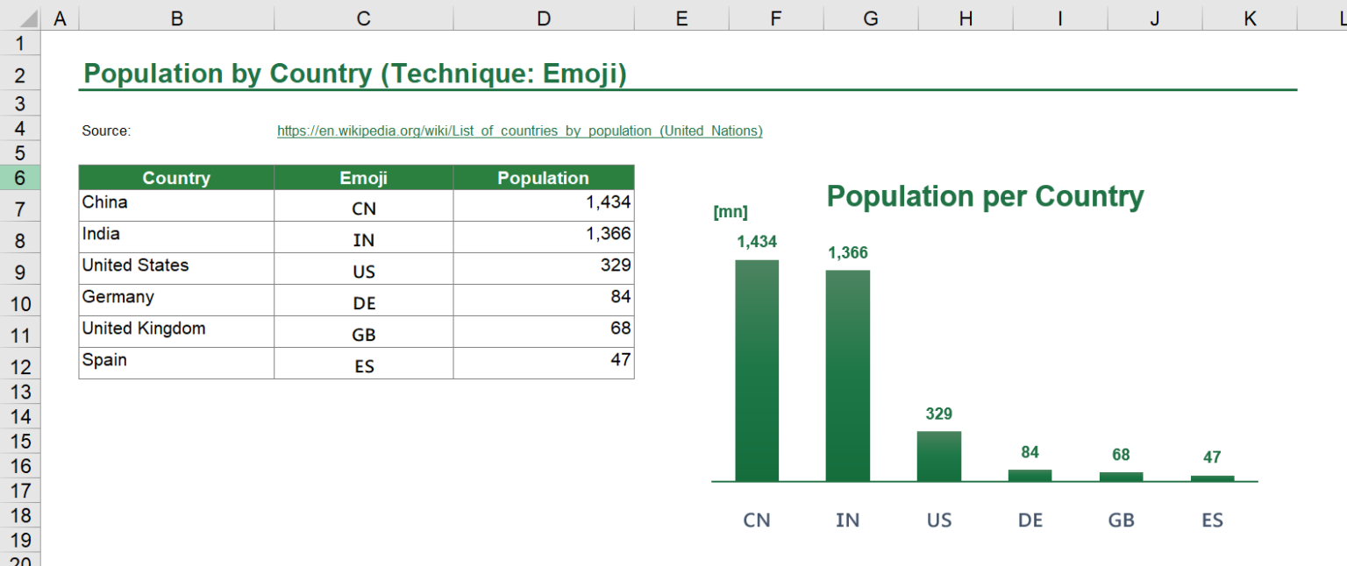This screenshot has height=566, width=1347.
Task: Click the [mn] unit label in chart
Action: click(730, 212)
